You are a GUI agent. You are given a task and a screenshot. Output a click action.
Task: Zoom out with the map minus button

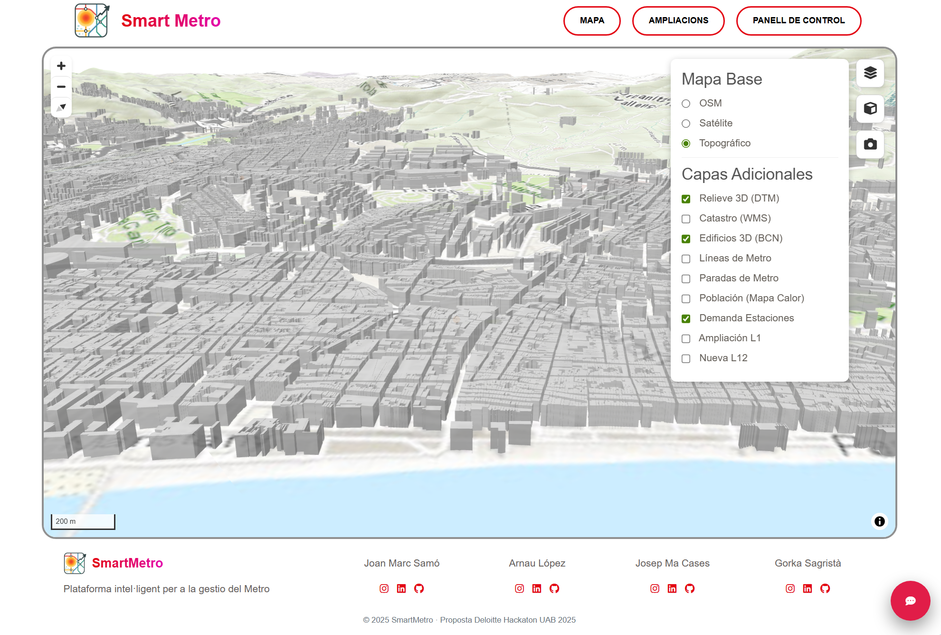pyautogui.click(x=61, y=87)
